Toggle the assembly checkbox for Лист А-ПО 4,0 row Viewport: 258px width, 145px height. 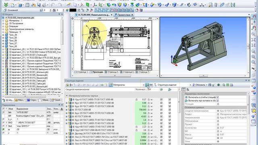click(x=170, y=137)
